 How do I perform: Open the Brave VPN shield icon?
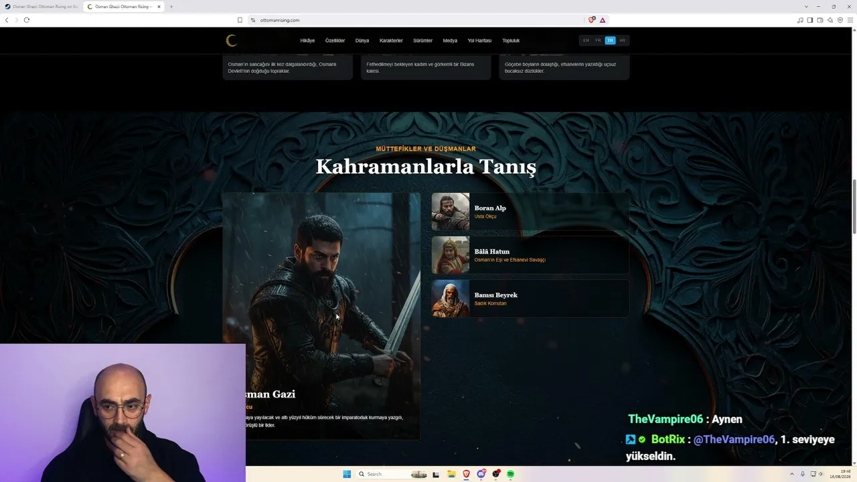coord(840,20)
